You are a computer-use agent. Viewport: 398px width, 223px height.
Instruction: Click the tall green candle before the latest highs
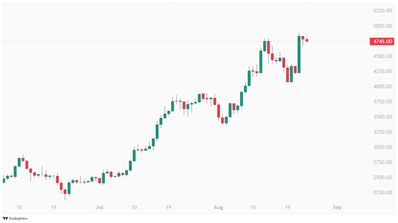[x=299, y=54]
